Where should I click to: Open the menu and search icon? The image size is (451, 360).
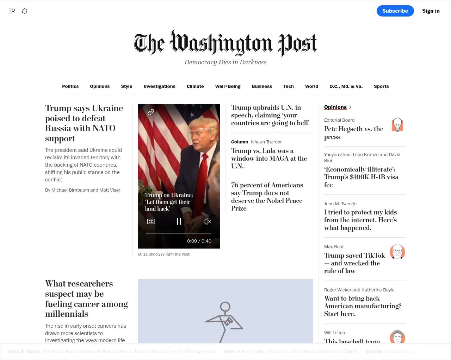coord(12,11)
